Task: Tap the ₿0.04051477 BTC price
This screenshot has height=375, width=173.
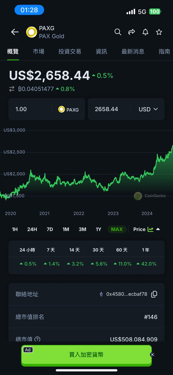Action: pos(36,89)
